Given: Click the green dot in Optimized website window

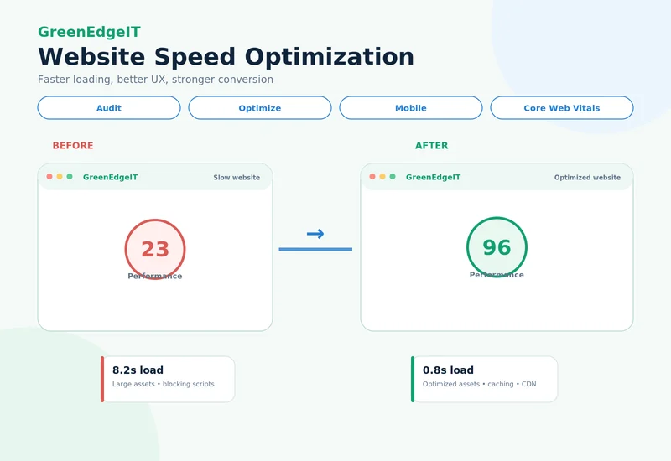Looking at the screenshot, I should click(393, 177).
